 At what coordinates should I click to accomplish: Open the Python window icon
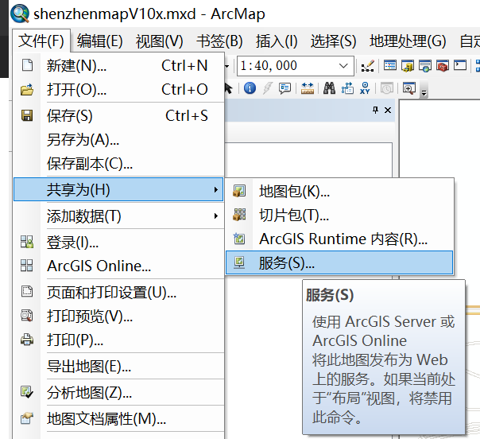460,65
